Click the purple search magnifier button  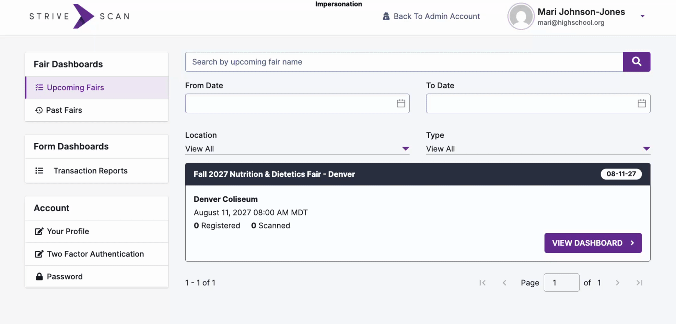(637, 62)
